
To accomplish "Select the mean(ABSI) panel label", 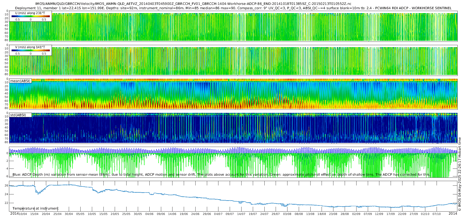I will (x=20, y=81).
